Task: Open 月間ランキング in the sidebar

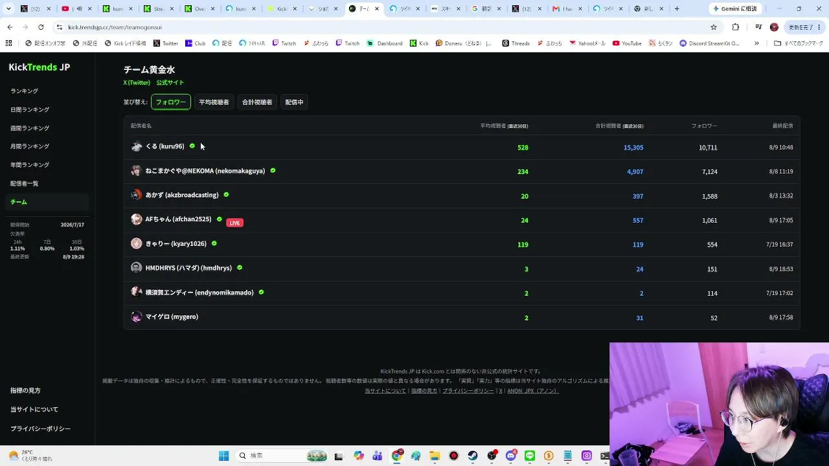Action: (30, 146)
